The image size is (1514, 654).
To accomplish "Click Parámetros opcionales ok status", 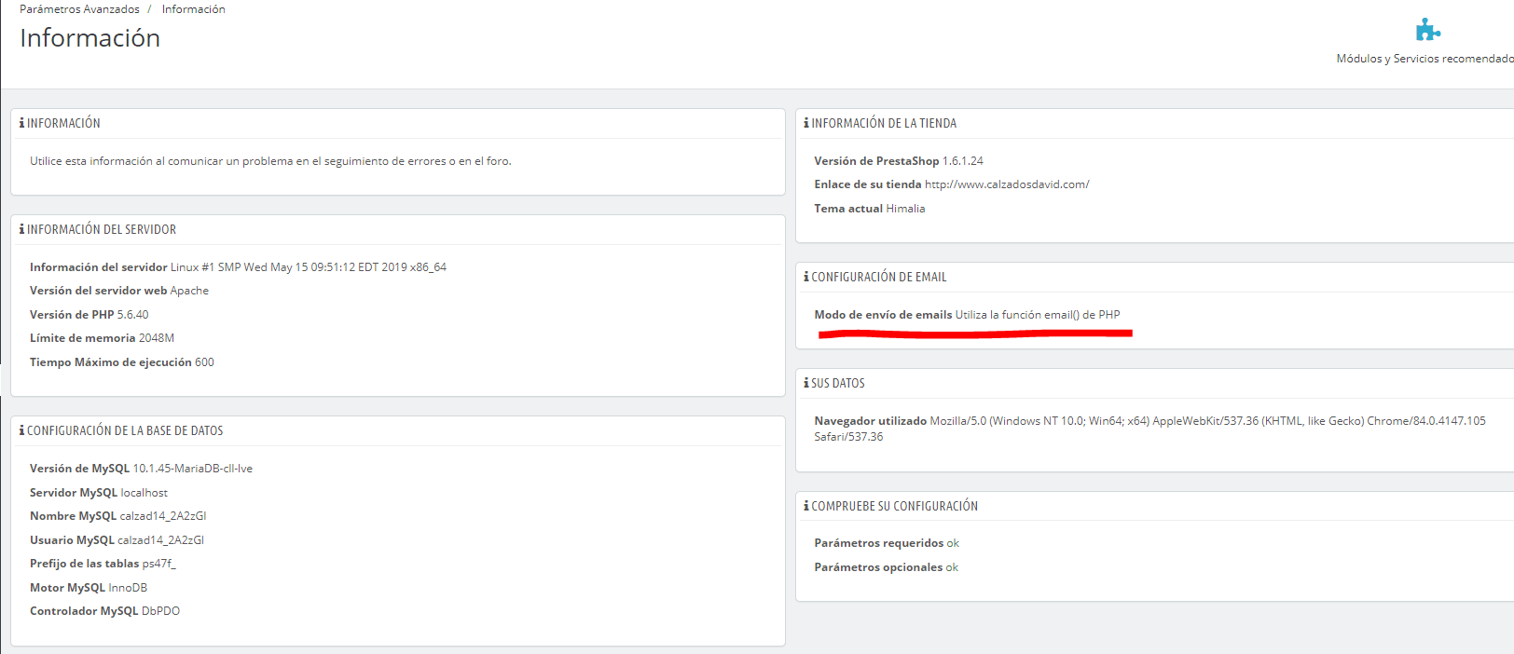I will [886, 567].
